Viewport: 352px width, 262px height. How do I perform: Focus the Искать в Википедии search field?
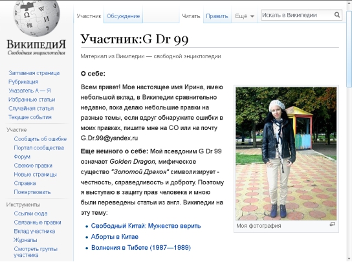(297, 15)
